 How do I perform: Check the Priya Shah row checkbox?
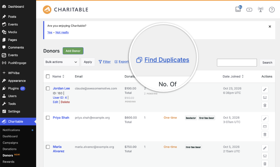(x=48, y=118)
